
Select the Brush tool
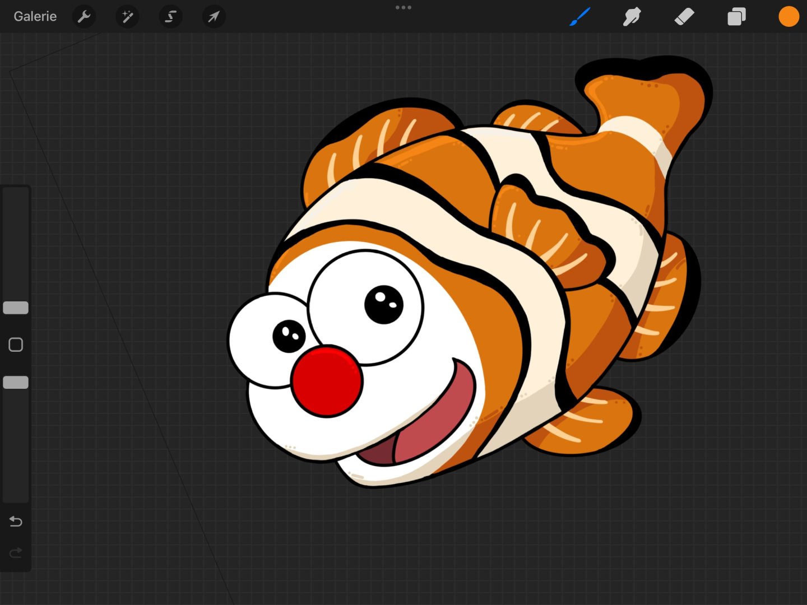pos(580,17)
